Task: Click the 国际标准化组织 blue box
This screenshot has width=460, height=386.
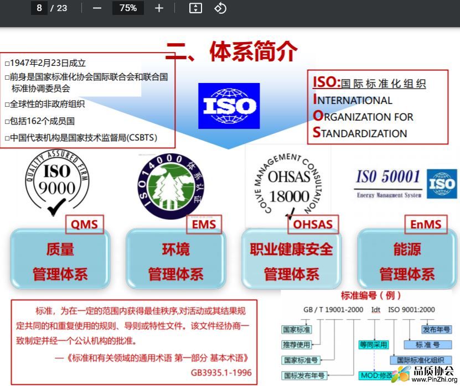Action: (x=421, y=360)
